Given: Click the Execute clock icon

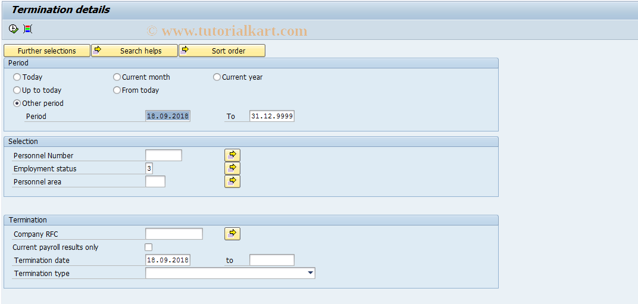Looking at the screenshot, I should pos(14,29).
